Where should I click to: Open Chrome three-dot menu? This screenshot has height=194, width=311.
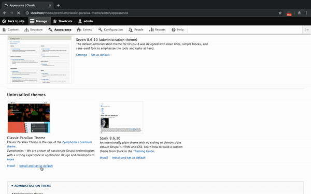[306, 13]
